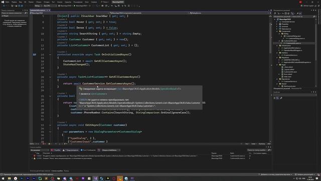
Task: Click the List<Customer> link in tooltip
Action: coord(99,94)
